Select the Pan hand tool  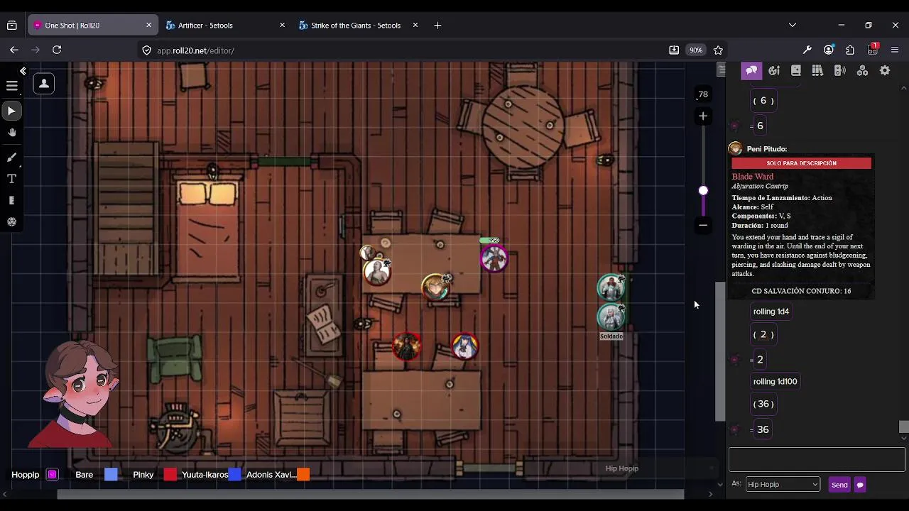tap(11, 133)
